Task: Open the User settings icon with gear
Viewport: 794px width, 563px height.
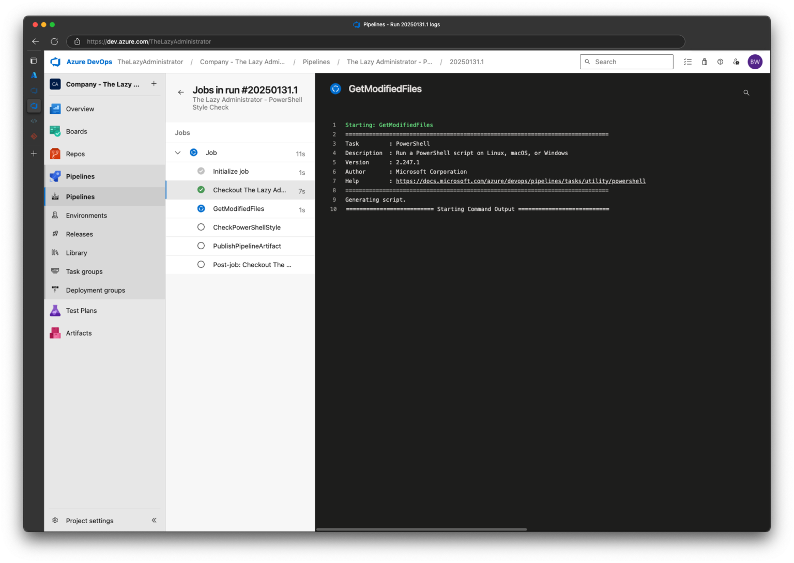Action: click(x=736, y=62)
